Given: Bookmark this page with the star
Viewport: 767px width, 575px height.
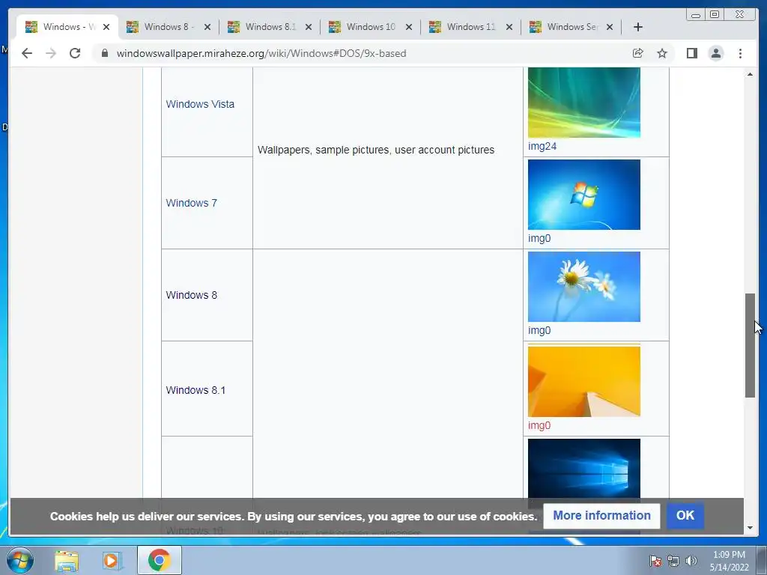Looking at the screenshot, I should pyautogui.click(x=662, y=53).
